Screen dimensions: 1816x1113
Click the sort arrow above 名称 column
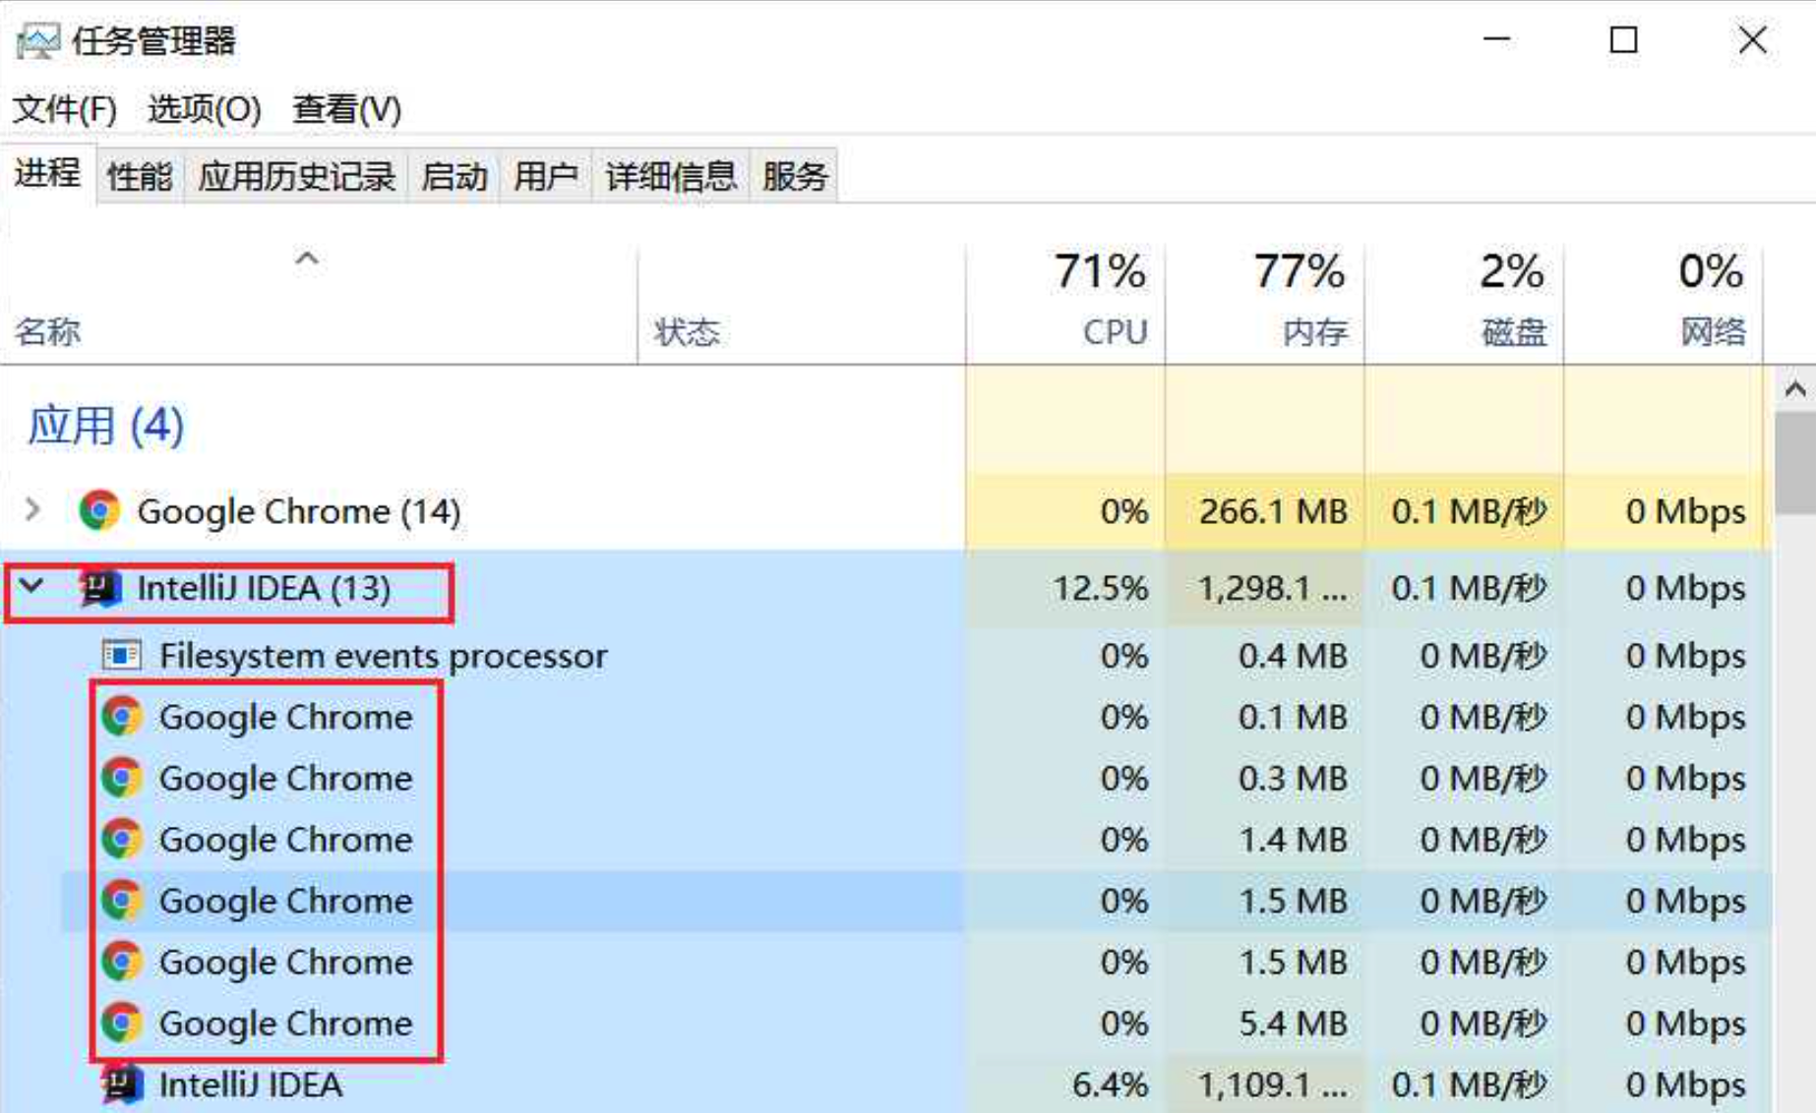point(307,260)
